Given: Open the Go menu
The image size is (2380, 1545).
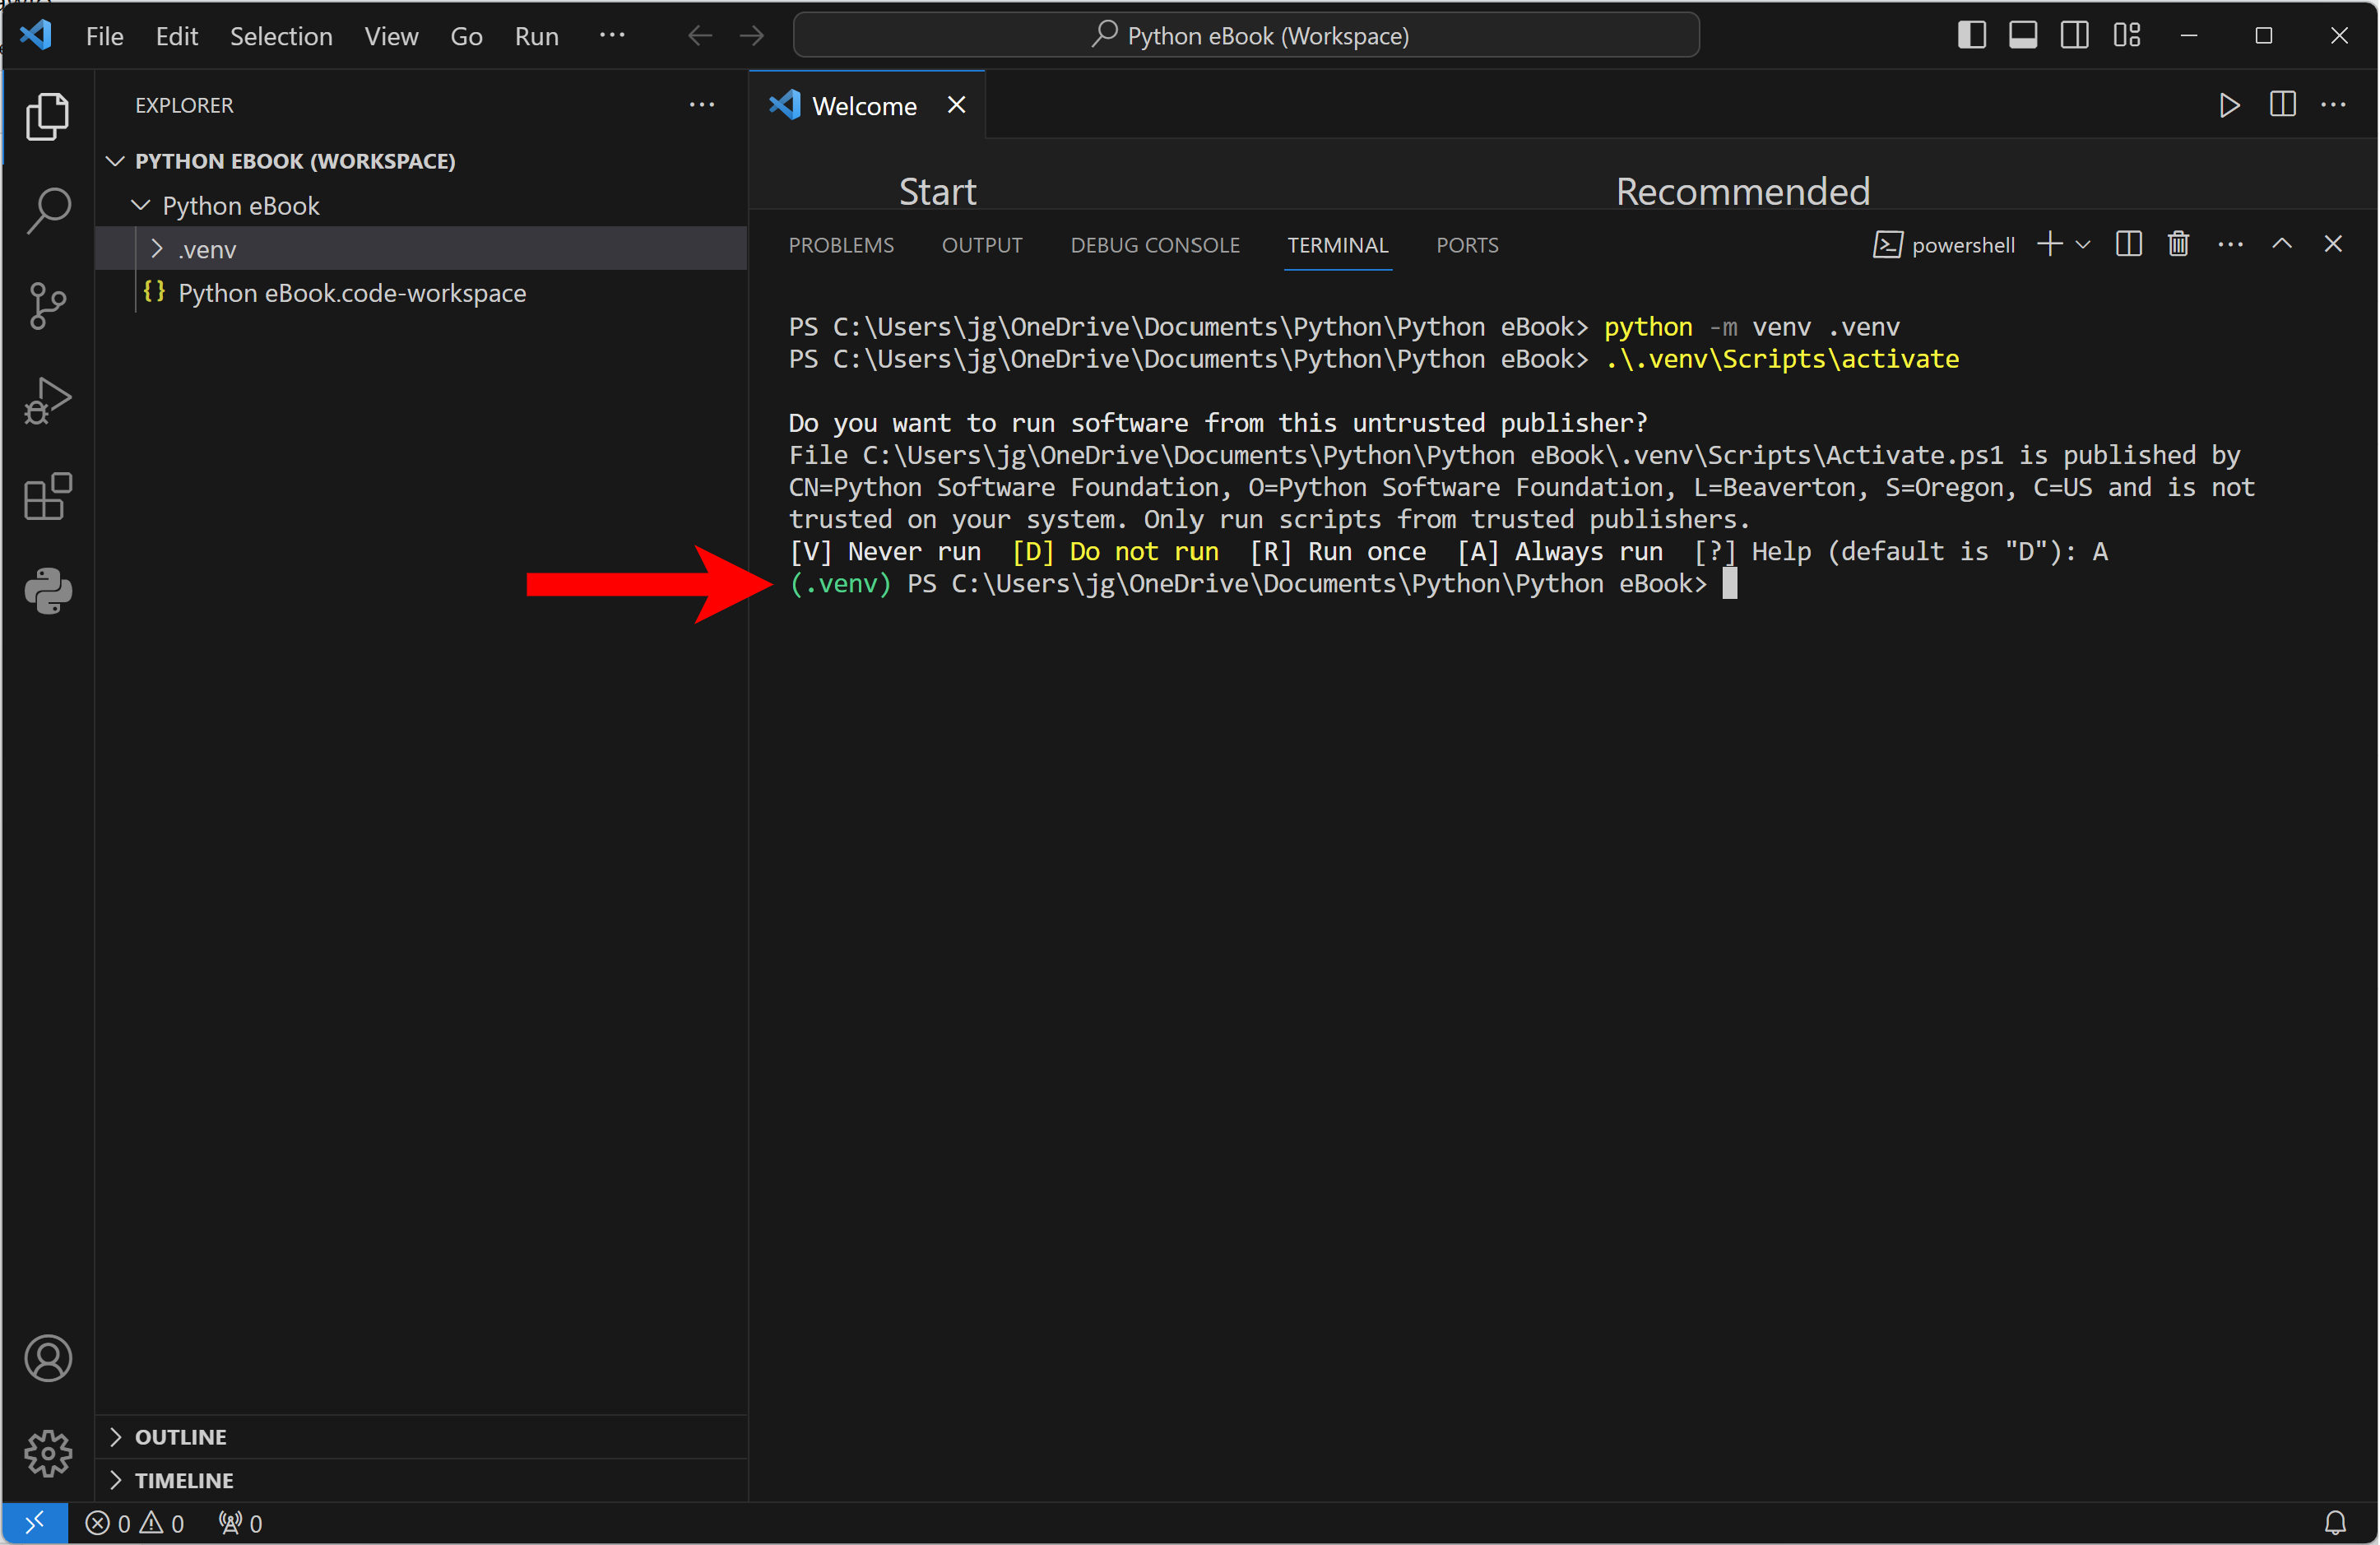Looking at the screenshot, I should point(466,36).
